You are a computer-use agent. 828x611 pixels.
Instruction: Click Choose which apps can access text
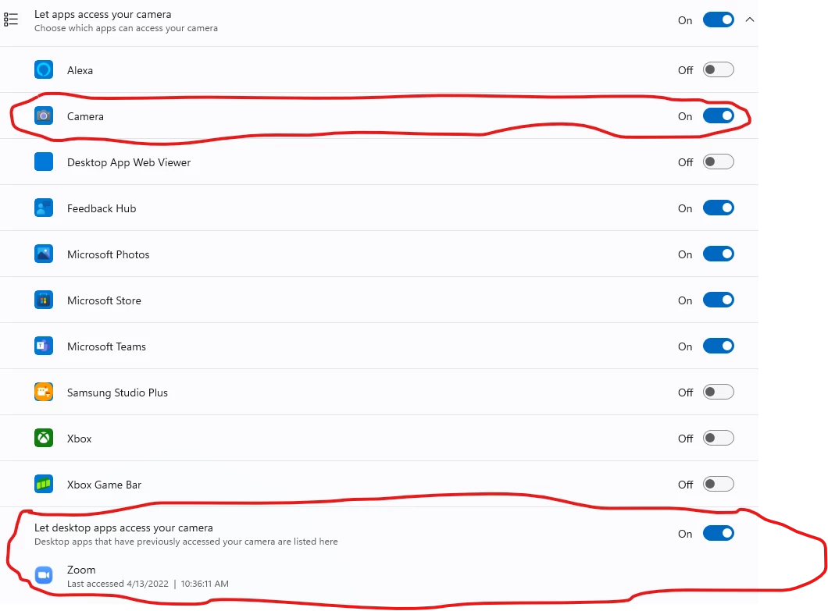coord(126,28)
